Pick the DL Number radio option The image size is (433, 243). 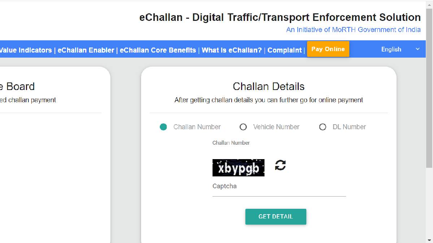(323, 127)
